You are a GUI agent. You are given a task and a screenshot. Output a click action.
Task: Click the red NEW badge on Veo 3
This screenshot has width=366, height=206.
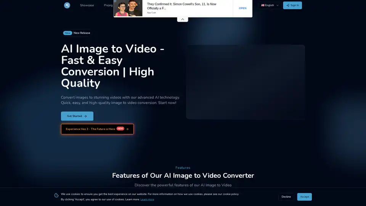point(120,129)
